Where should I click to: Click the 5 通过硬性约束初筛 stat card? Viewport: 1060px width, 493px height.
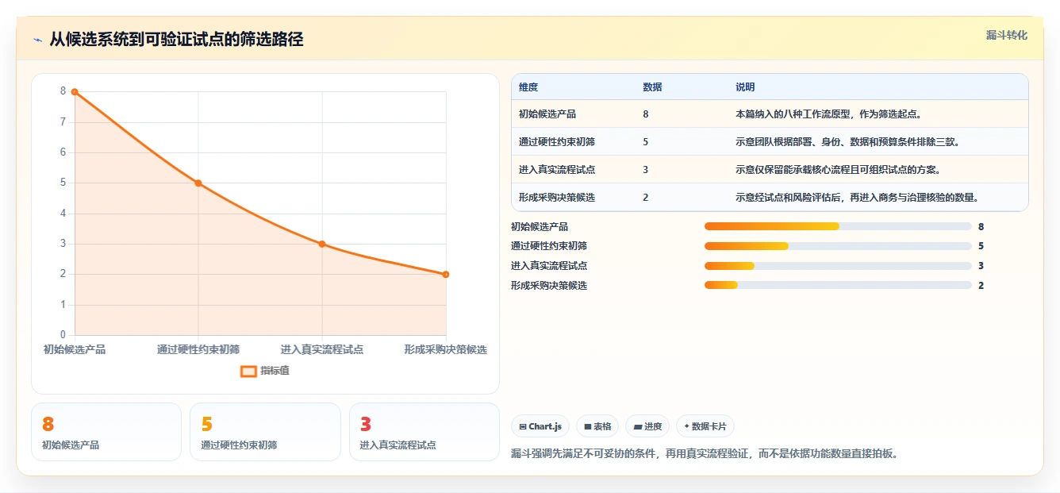click(265, 432)
